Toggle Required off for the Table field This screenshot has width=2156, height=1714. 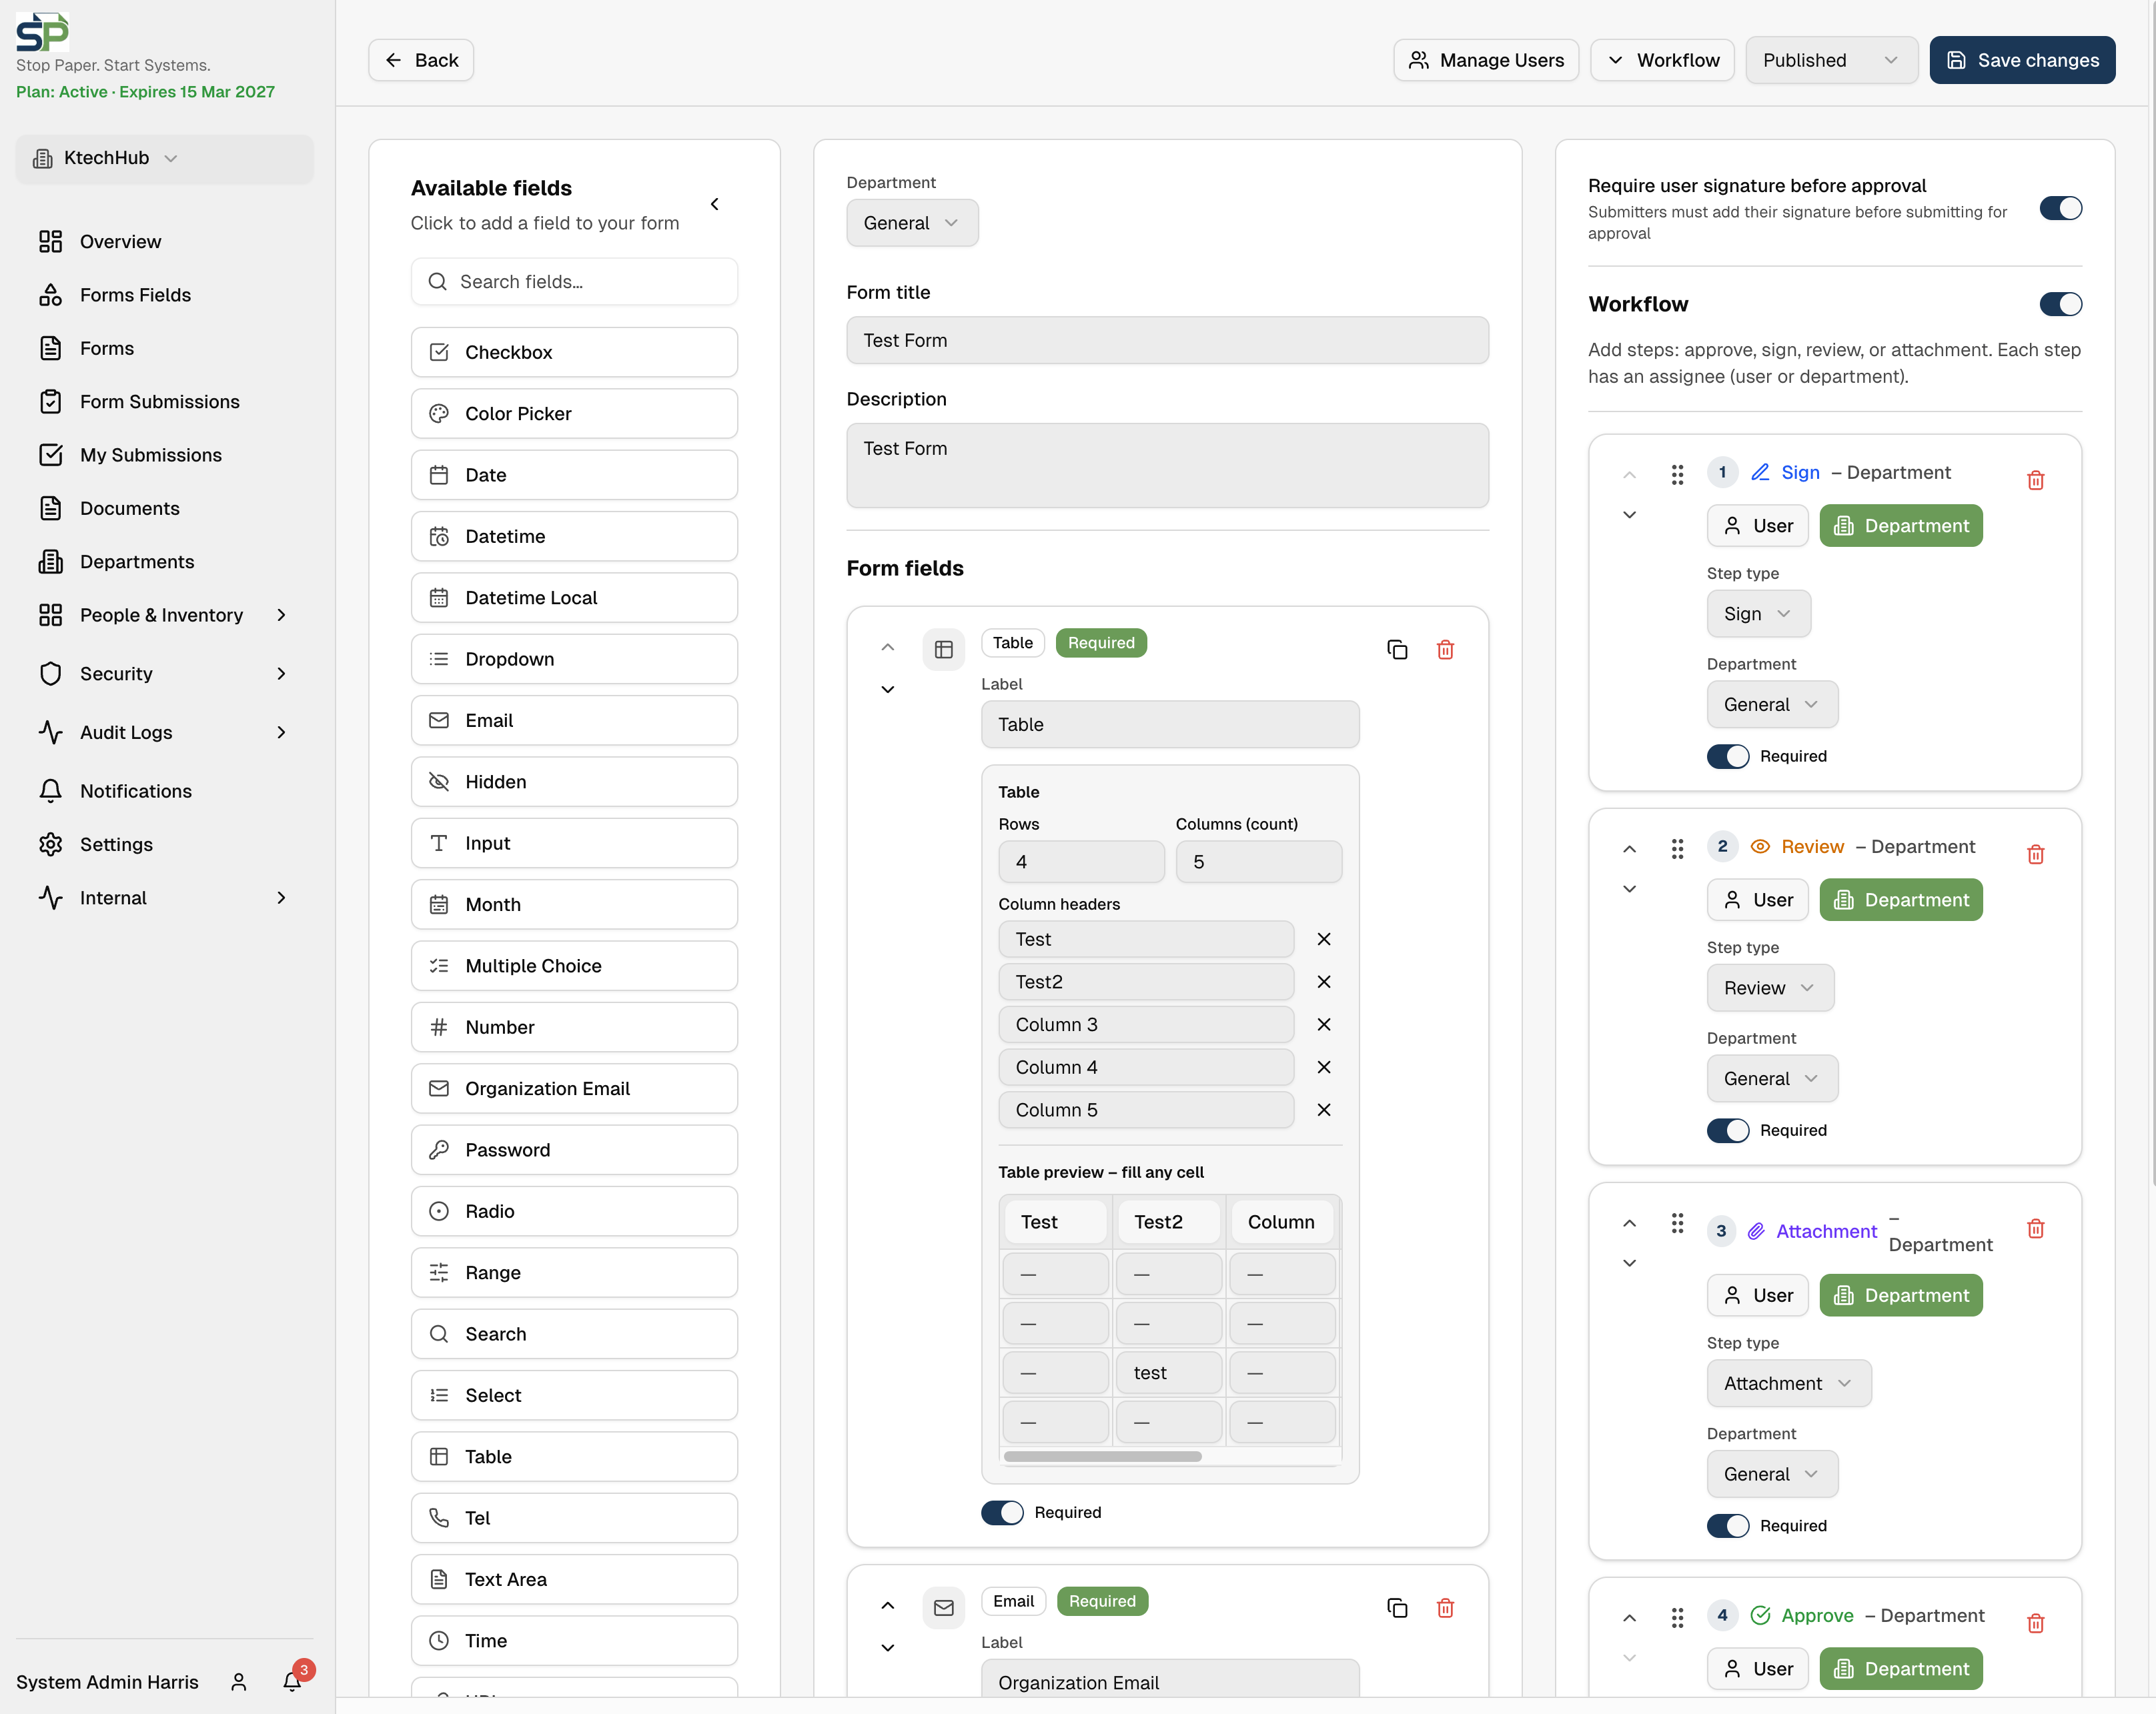[1002, 1512]
